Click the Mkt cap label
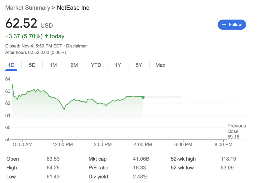Viewport: 259px width, 183px height. [97, 159]
